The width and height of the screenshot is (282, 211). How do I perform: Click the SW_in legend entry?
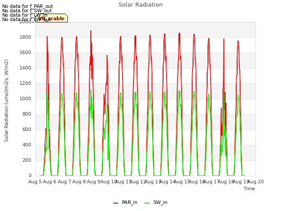(156, 202)
